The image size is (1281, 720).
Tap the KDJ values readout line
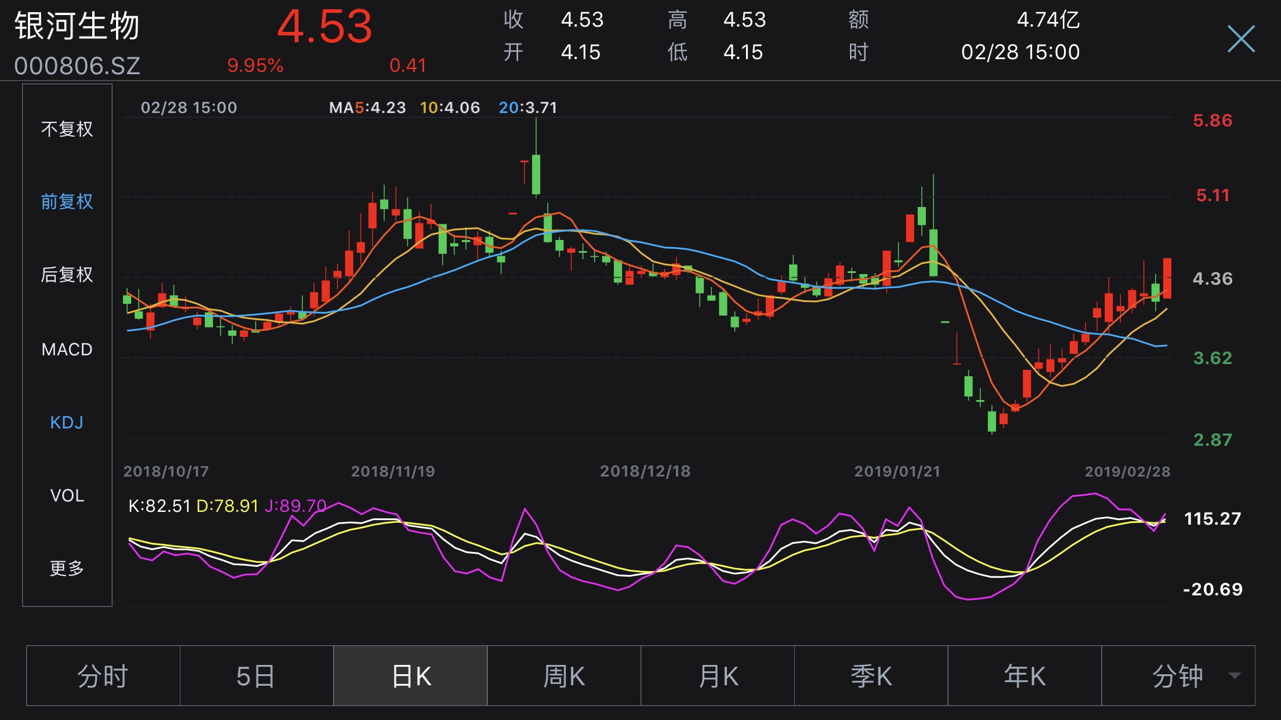[227, 506]
